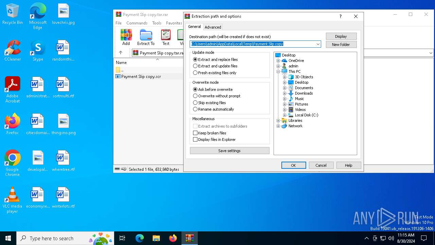Viewport: 435px width, 245px height.
Task: Open Microsoft Edge desktop shortcut
Action: (x=38, y=16)
